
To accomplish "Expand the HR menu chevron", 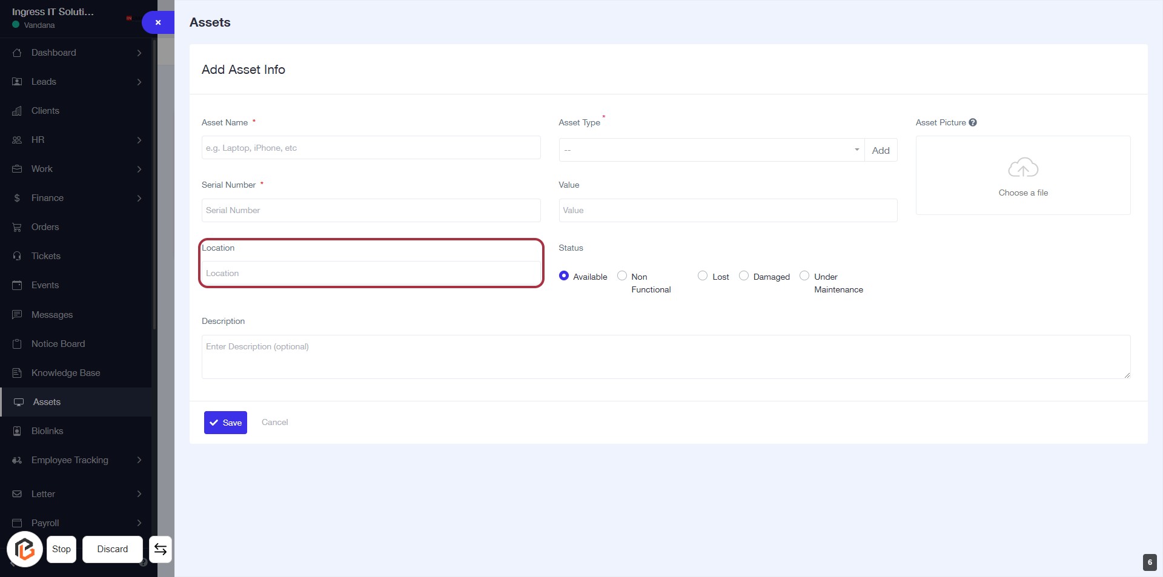I will (x=139, y=140).
